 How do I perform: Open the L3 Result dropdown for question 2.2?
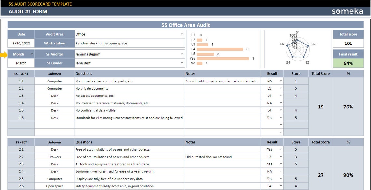[281, 157]
